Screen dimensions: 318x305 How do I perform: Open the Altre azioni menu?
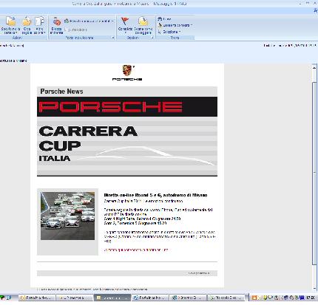pyautogui.click(x=39, y=25)
